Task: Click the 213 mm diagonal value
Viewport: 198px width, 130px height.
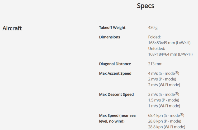Action: pyautogui.click(x=155, y=64)
